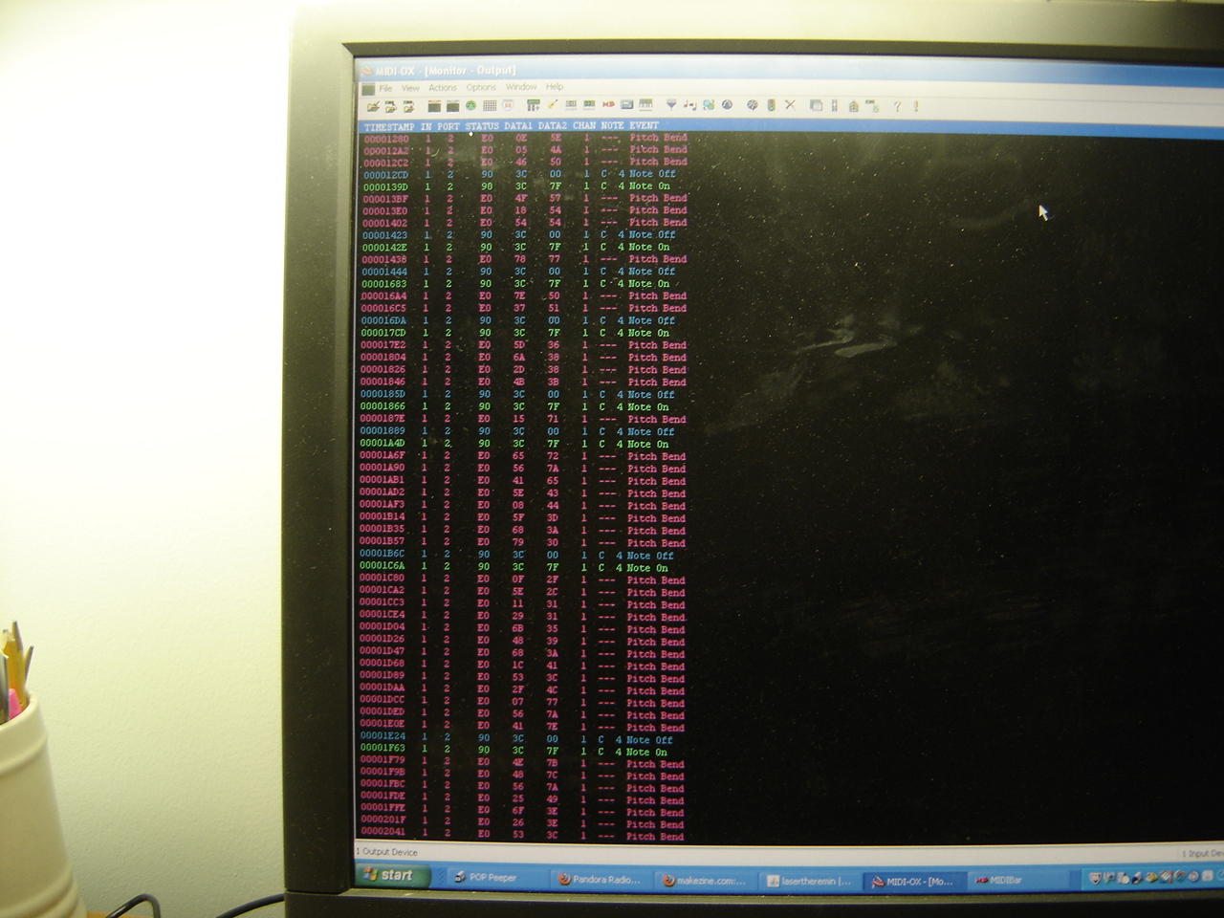Select the Note On row at timestamp 00001683
The image size is (1224, 918).
(x=521, y=284)
